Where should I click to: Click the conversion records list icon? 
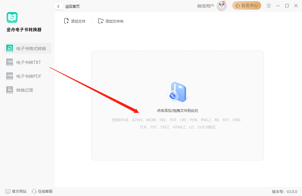click(10, 90)
